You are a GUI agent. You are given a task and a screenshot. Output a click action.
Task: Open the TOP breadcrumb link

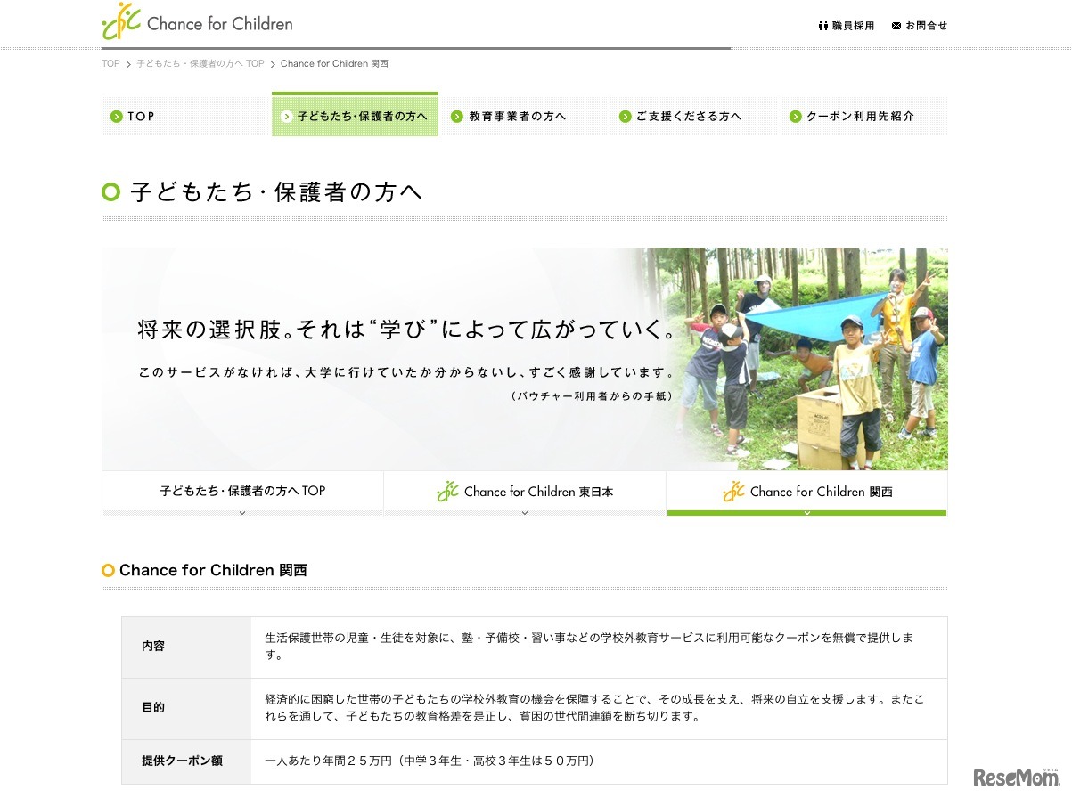[x=110, y=63]
